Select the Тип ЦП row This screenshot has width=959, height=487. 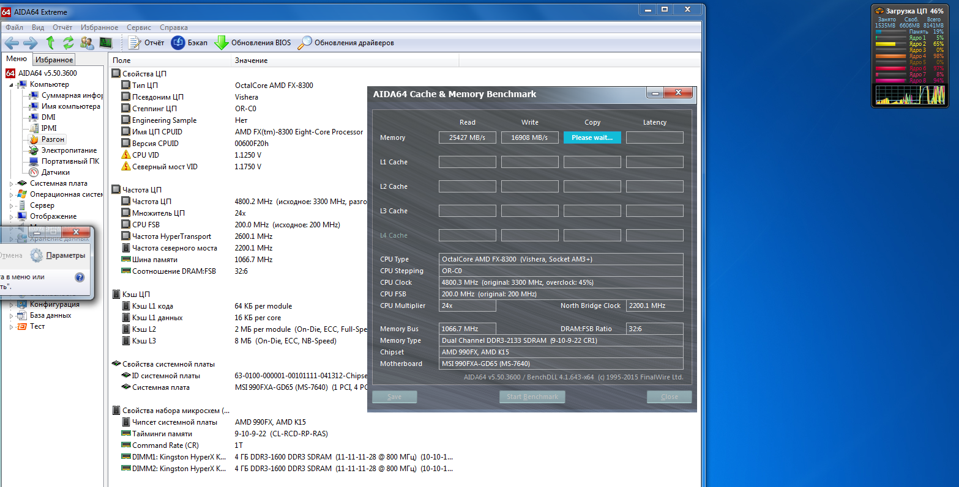coord(239,86)
